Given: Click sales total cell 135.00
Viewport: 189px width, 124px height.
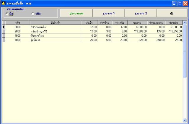Looking at the screenshot, I should 156,31.
